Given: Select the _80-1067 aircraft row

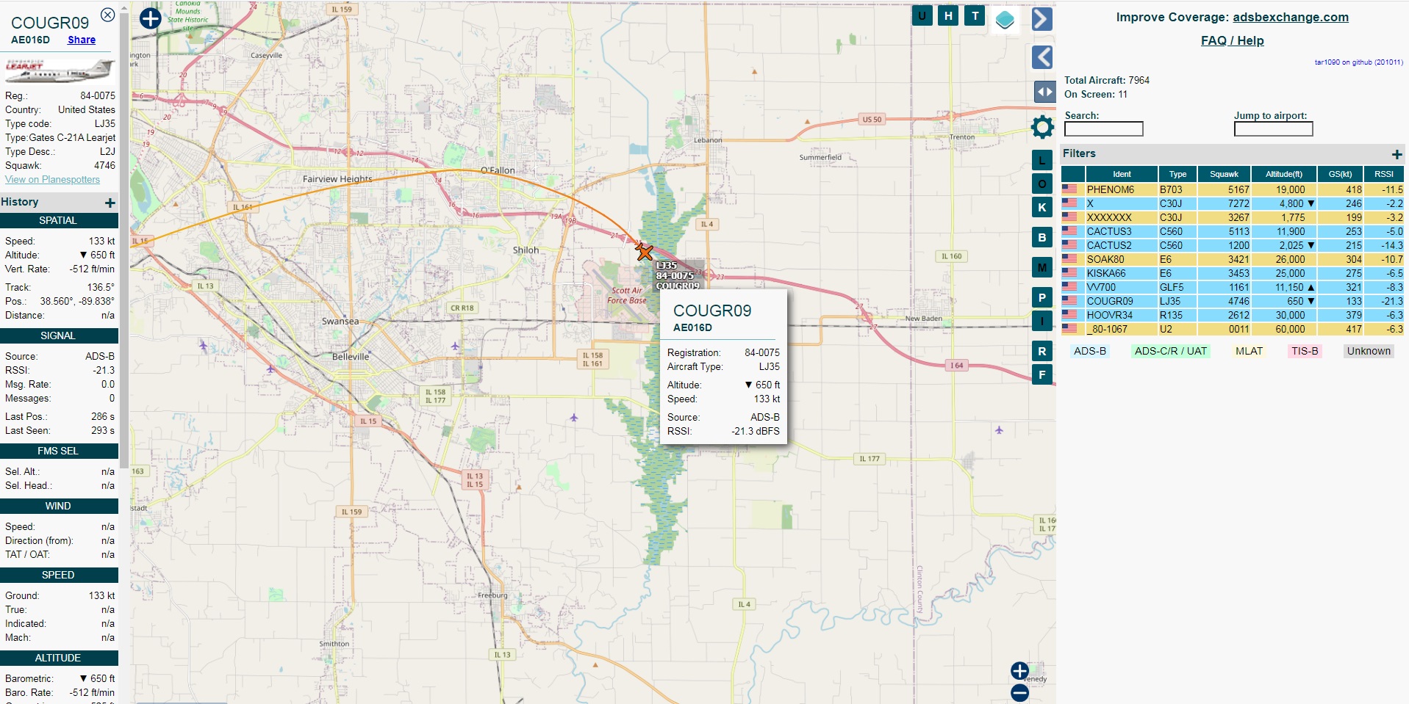Looking at the screenshot, I should (x=1233, y=329).
